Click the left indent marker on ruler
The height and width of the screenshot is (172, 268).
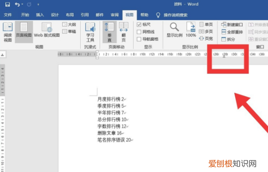pos(97,57)
